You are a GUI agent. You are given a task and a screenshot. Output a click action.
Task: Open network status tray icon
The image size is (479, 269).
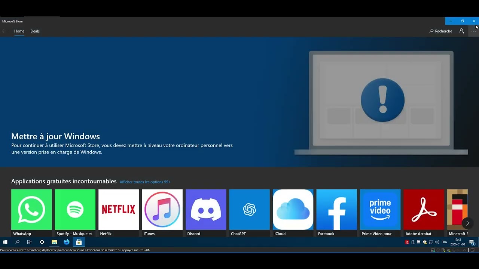[x=431, y=242]
